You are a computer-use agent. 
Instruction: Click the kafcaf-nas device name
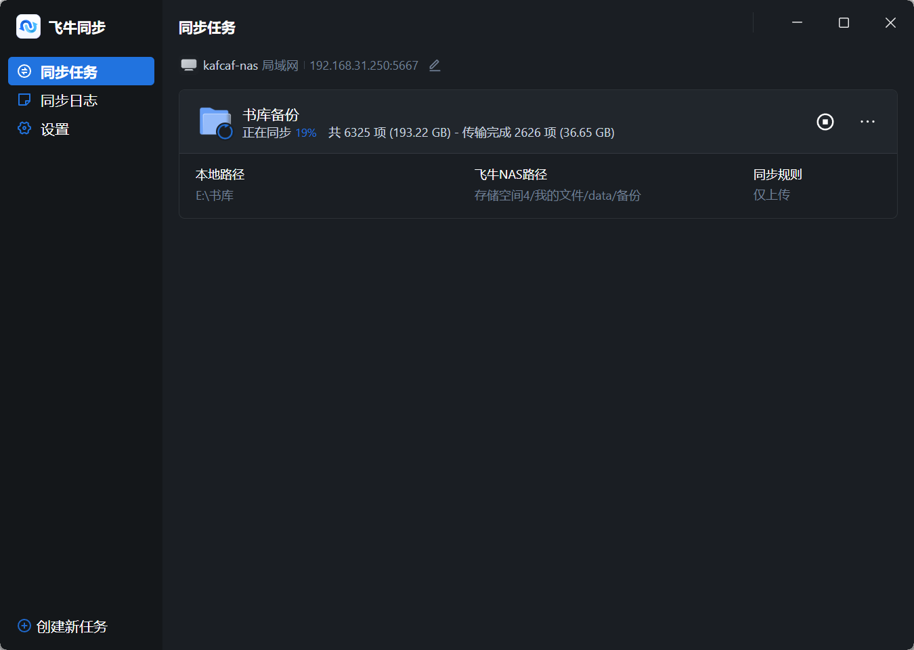point(230,66)
